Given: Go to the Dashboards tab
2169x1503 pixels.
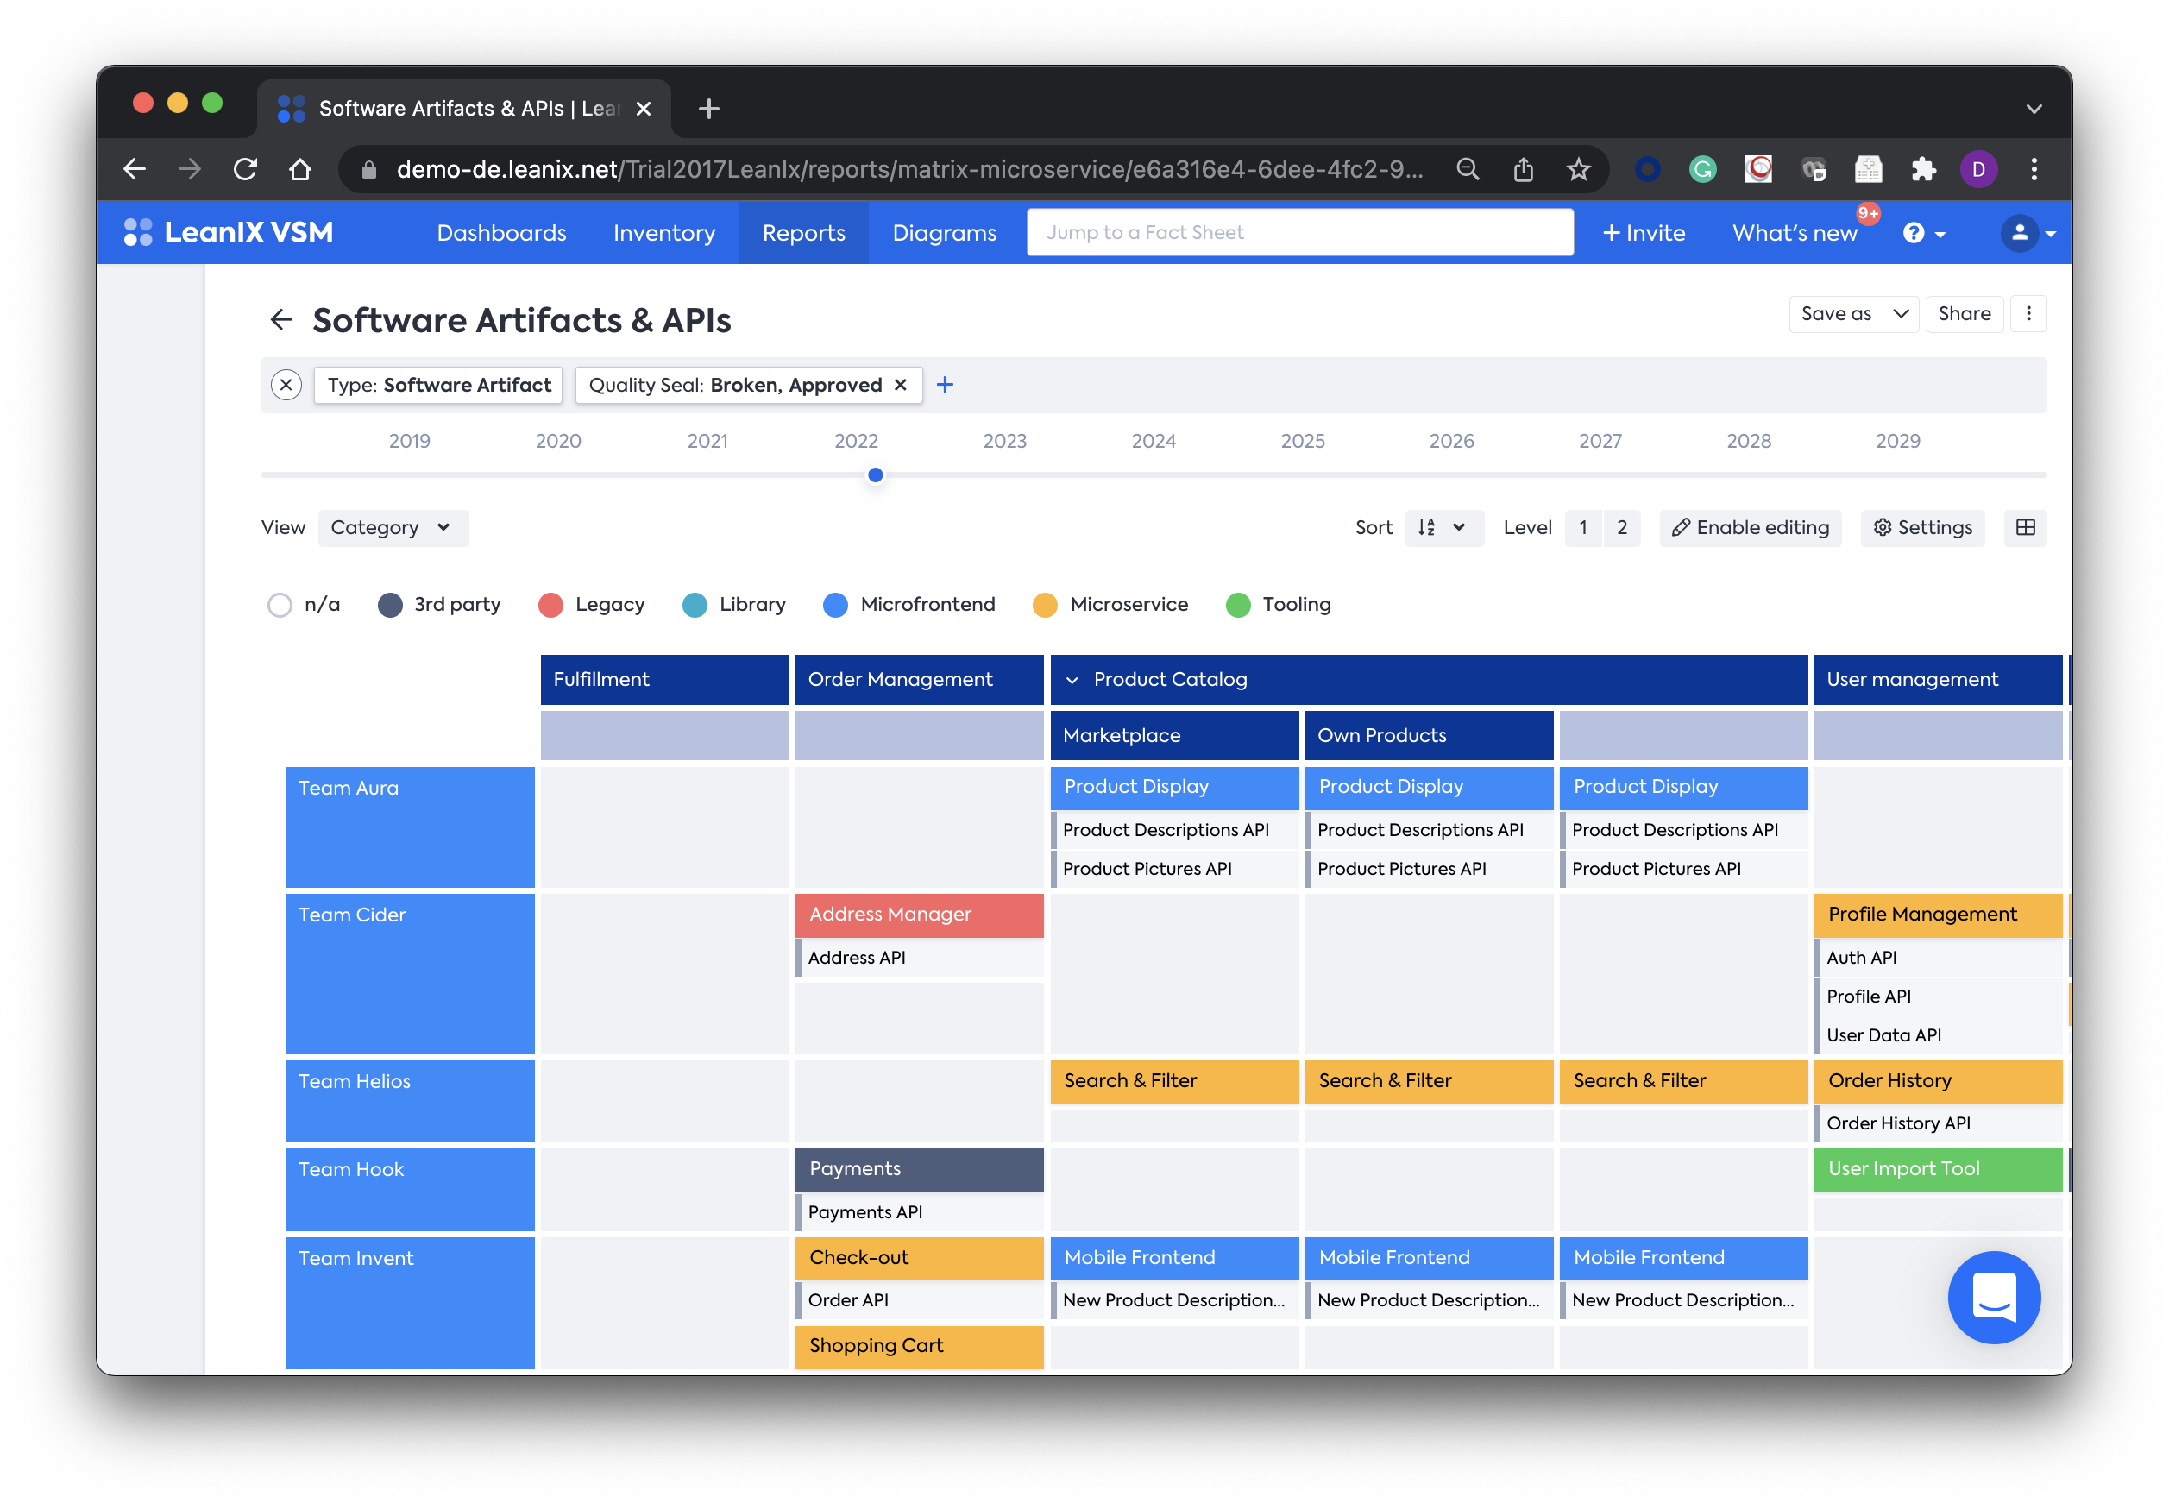Looking at the screenshot, I should (500, 233).
